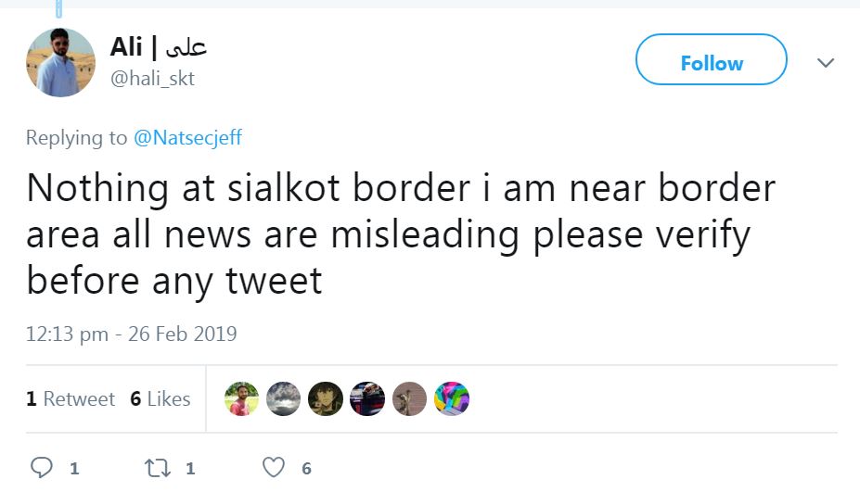Viewport: 860px width, 492px height.
Task: Open the colorful abstract liker avatar
Action: 452,399
